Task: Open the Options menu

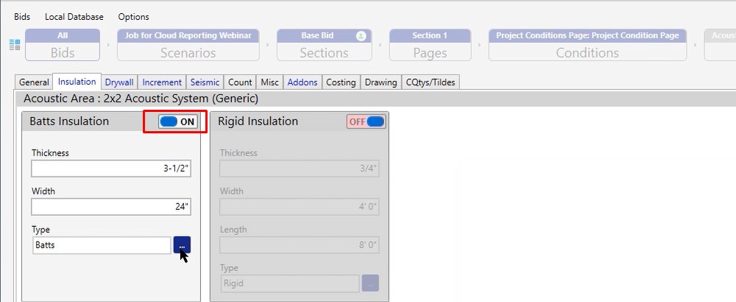Action: (x=133, y=16)
